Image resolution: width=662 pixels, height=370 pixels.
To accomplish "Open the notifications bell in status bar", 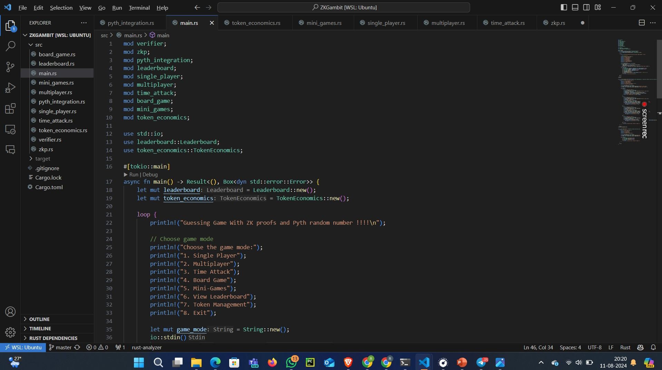I will click(653, 348).
